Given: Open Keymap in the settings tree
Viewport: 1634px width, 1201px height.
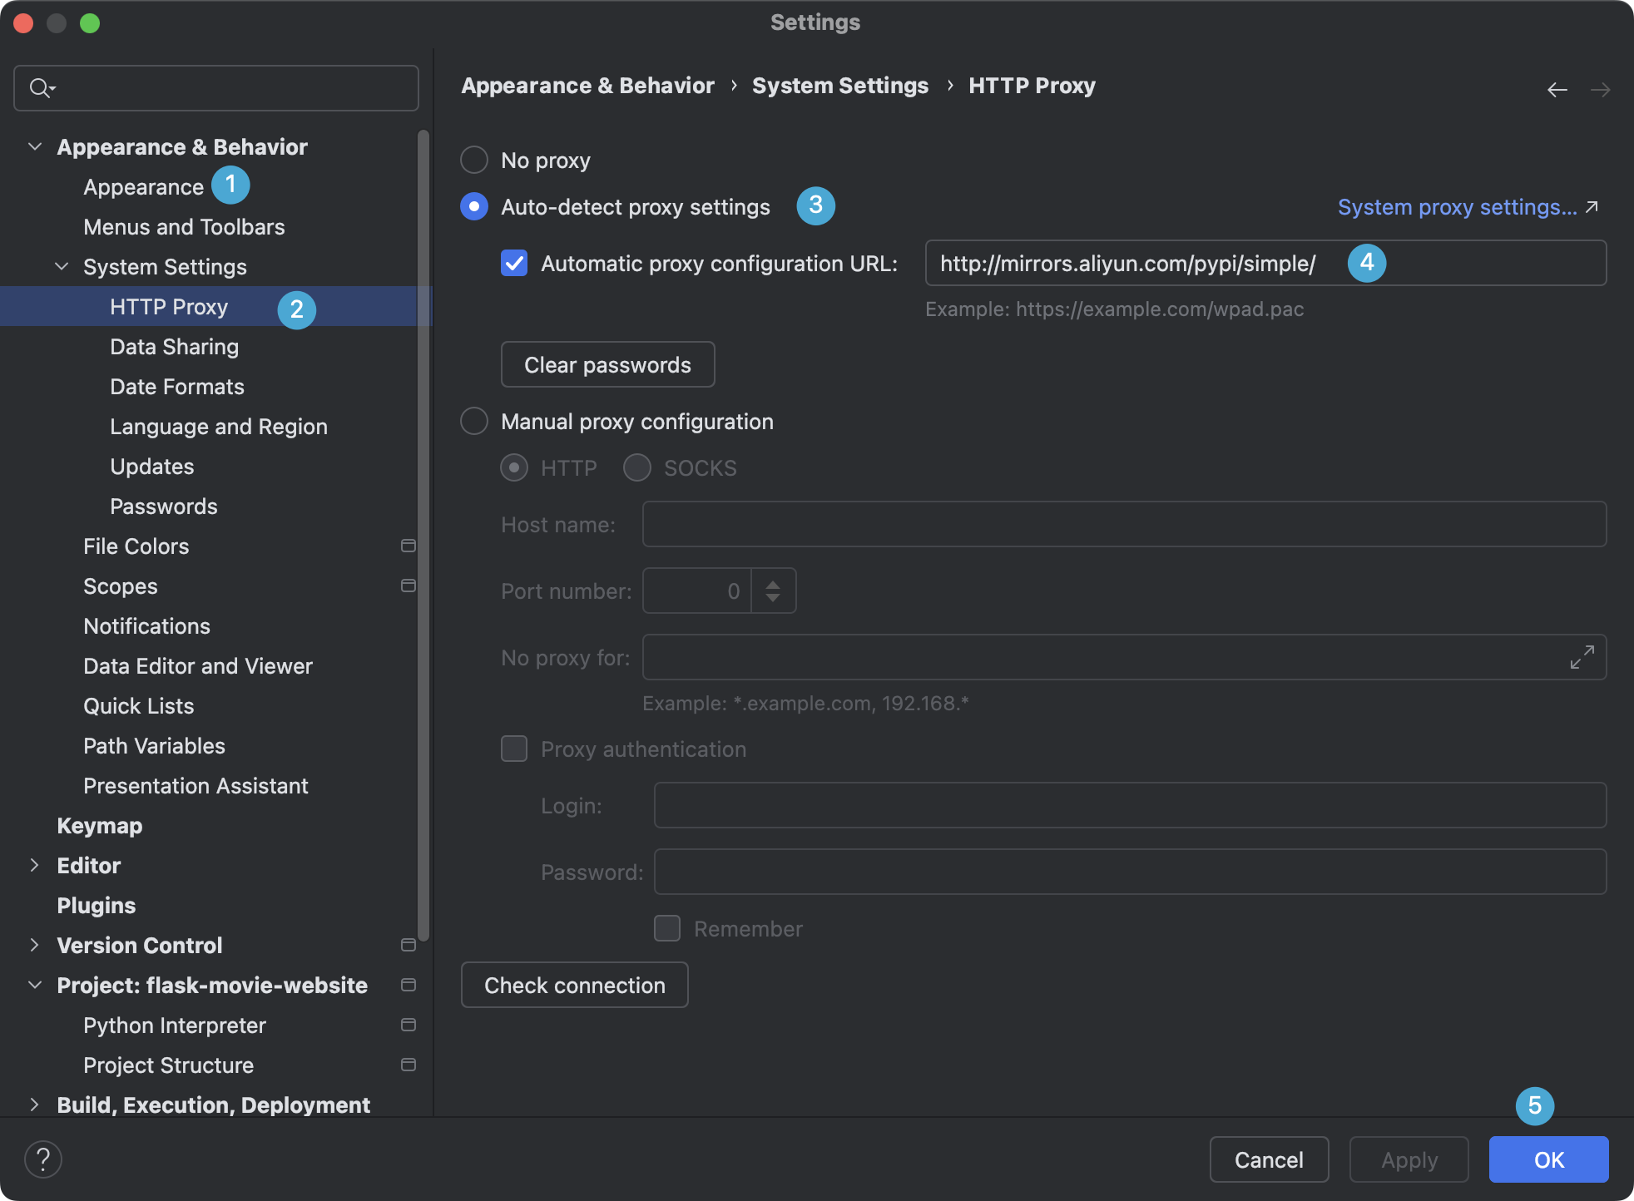Looking at the screenshot, I should [x=99, y=825].
